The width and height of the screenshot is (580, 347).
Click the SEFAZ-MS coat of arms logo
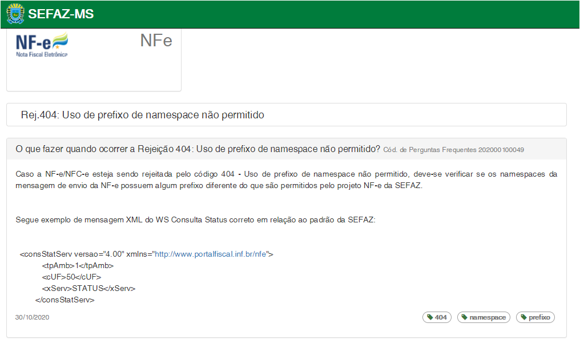click(x=15, y=14)
